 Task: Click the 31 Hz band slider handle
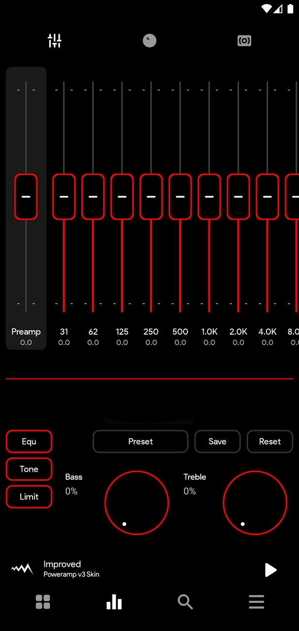coord(64,196)
